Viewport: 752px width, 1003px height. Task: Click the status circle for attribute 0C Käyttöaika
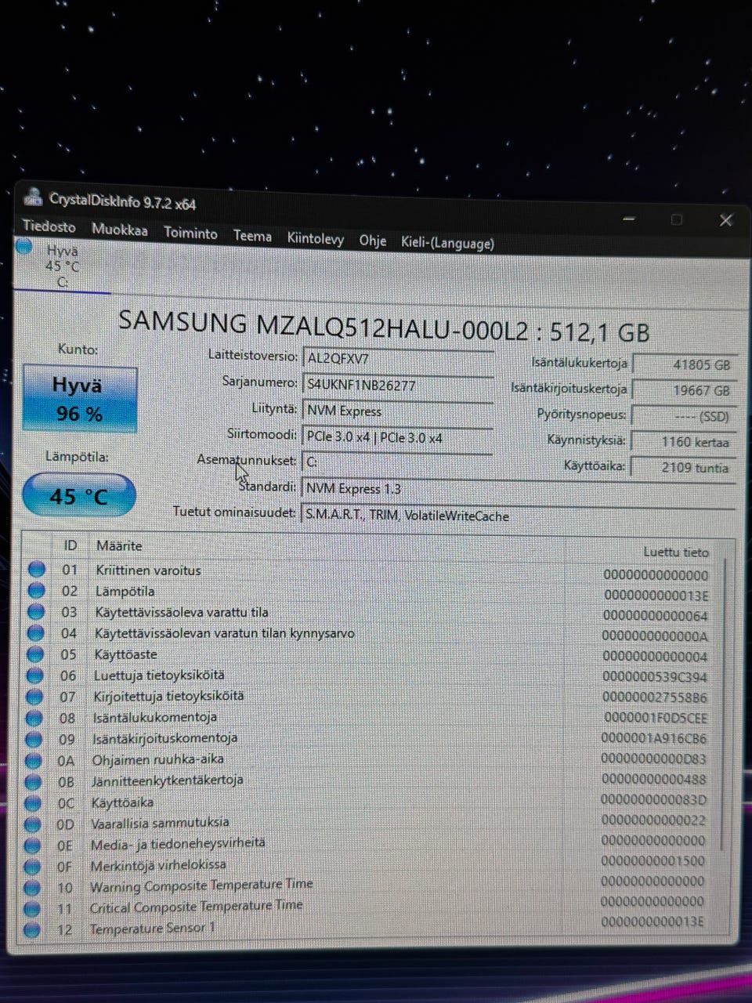(x=33, y=803)
